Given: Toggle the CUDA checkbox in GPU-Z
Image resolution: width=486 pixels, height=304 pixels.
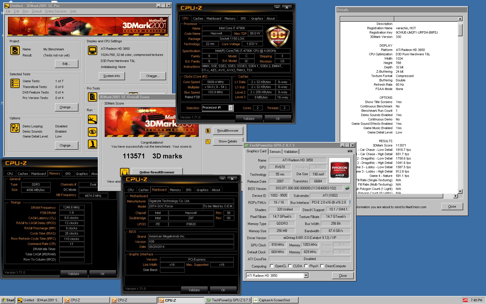Looking at the screenshot, I should (290, 266).
